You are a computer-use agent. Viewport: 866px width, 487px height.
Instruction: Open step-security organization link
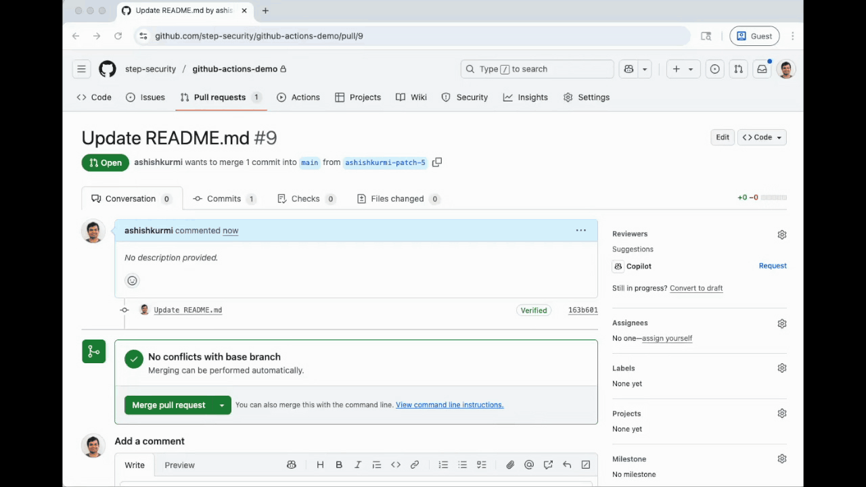[x=150, y=69]
